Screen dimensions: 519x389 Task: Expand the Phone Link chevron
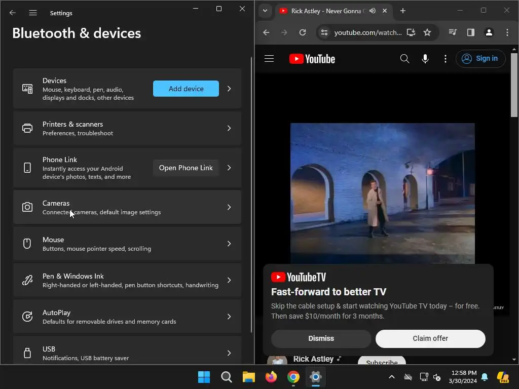(x=229, y=168)
